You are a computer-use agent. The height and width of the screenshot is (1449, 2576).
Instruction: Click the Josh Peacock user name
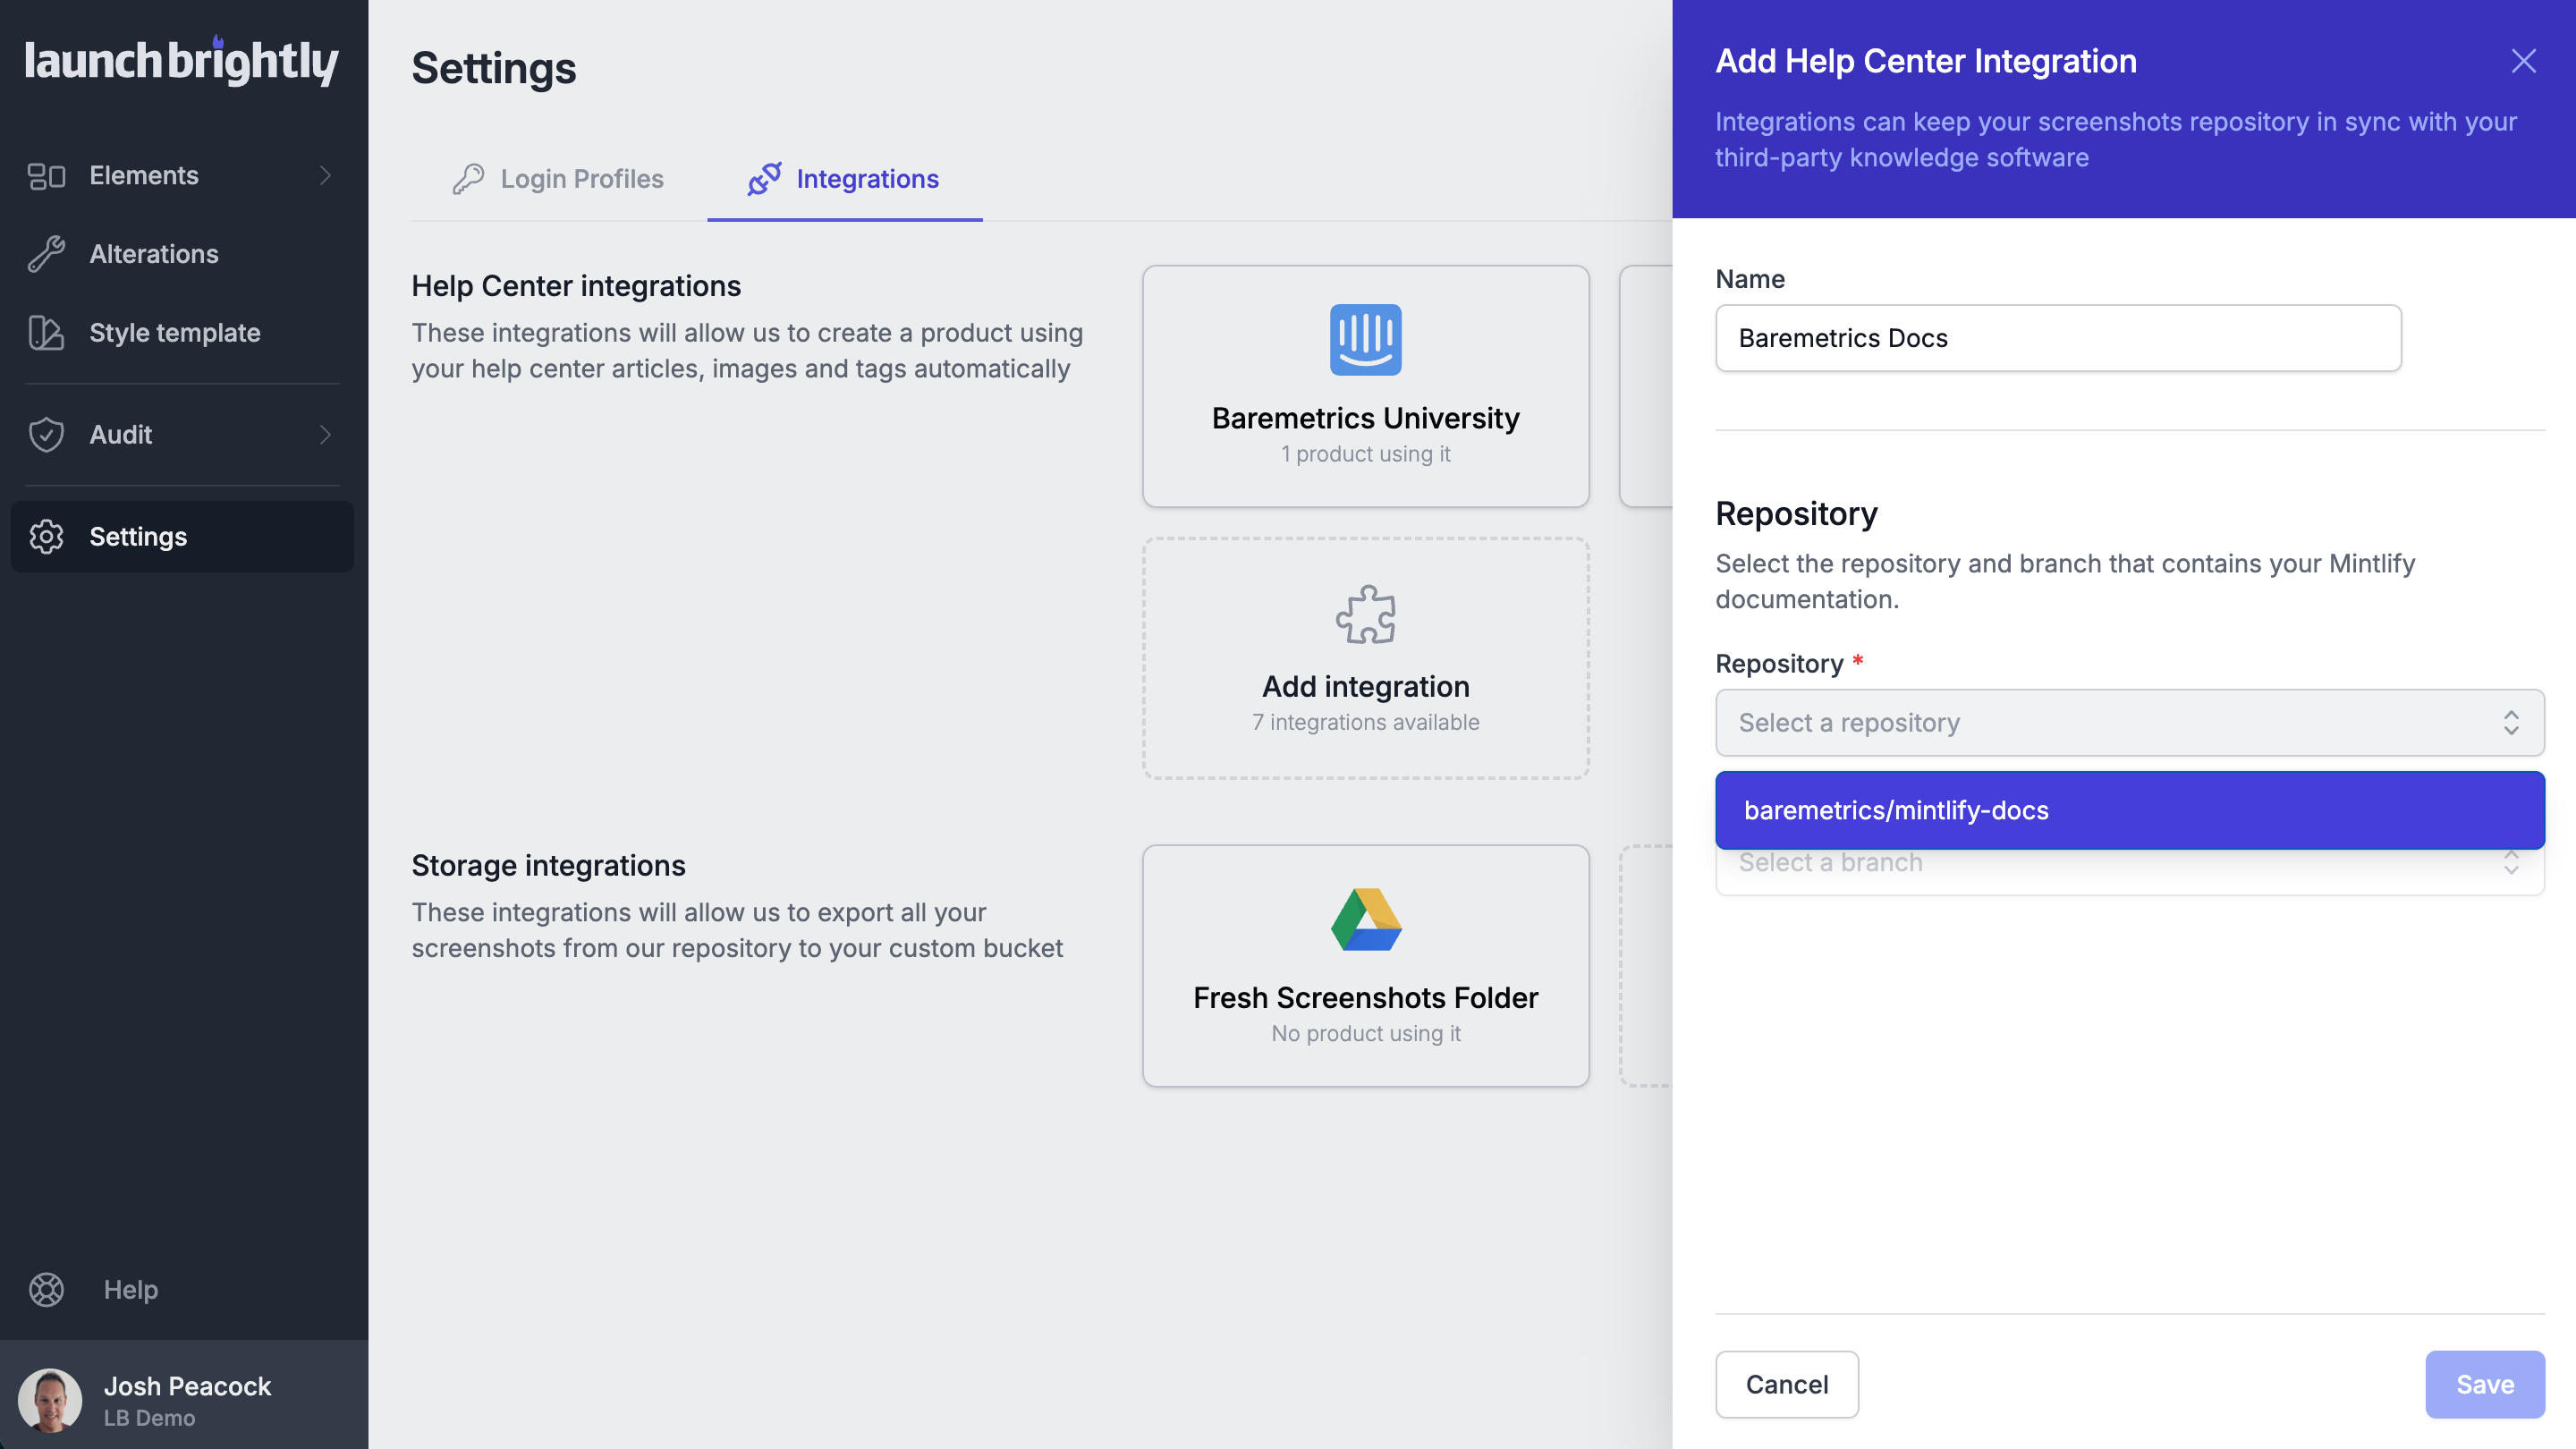(187, 1386)
